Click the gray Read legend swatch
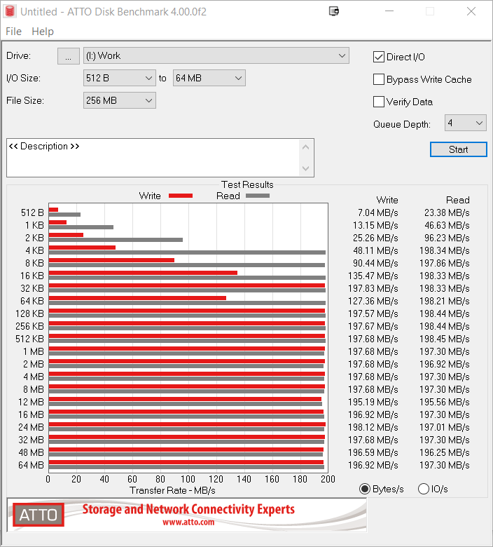This screenshot has height=547, width=493. pos(257,196)
